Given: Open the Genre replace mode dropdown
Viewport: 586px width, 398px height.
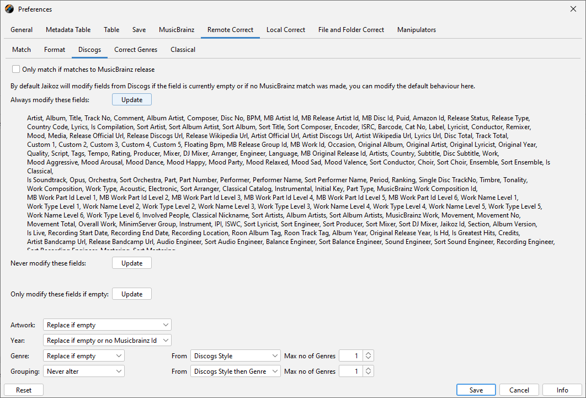Looking at the screenshot, I should tap(84, 356).
